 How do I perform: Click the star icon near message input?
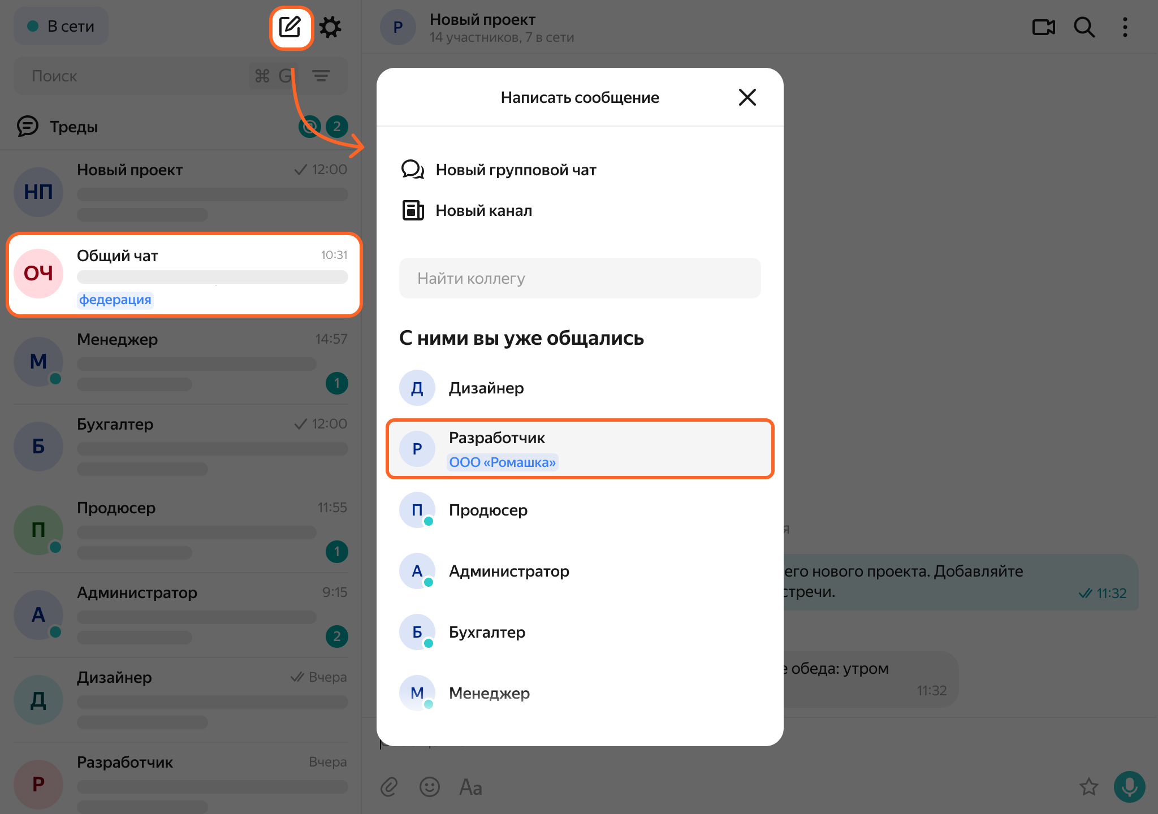pyautogui.click(x=1088, y=787)
